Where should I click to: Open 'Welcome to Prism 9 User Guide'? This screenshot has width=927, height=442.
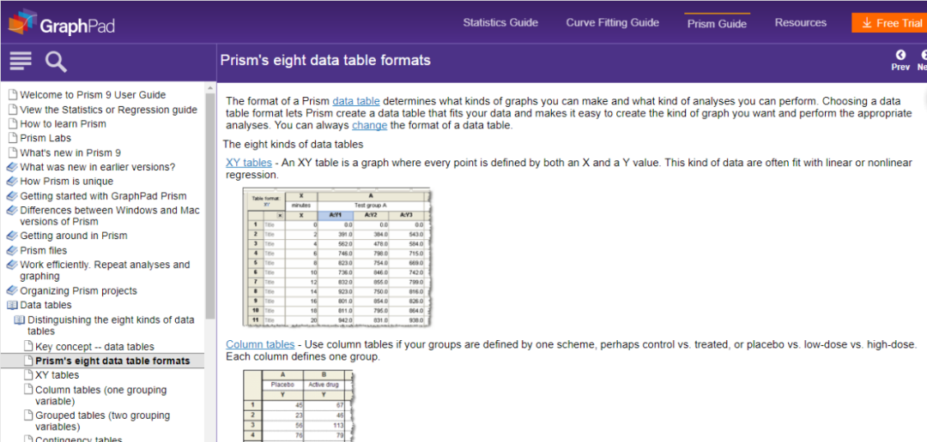[93, 94]
